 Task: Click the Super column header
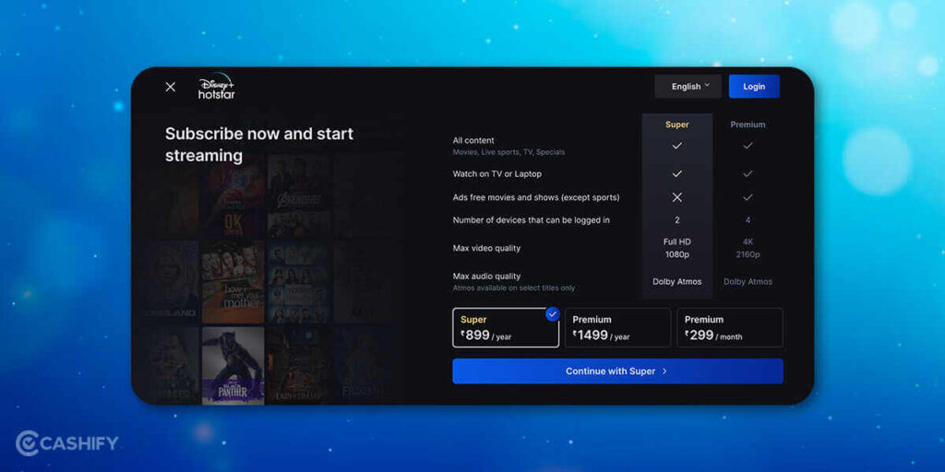(676, 124)
